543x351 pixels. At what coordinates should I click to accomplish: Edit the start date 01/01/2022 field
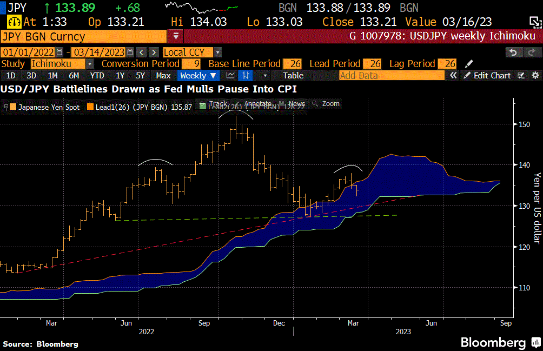[x=29, y=52]
